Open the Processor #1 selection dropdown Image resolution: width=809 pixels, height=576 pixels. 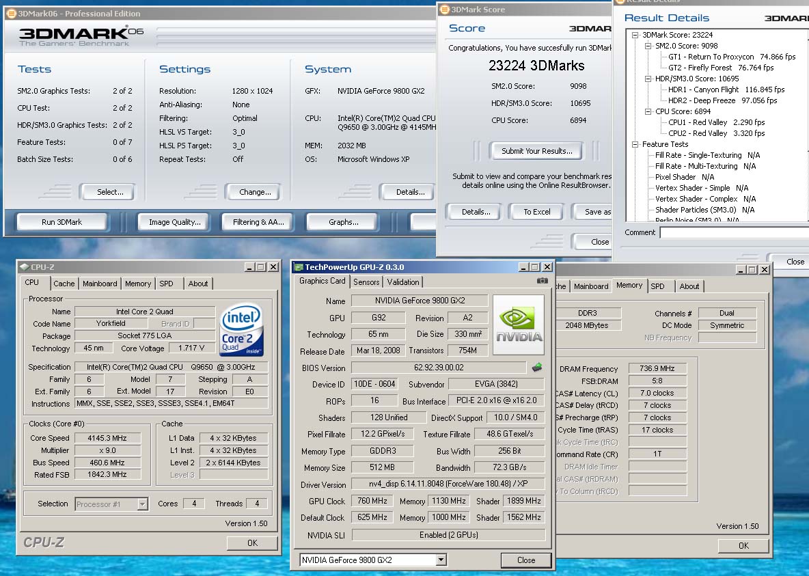click(x=142, y=504)
